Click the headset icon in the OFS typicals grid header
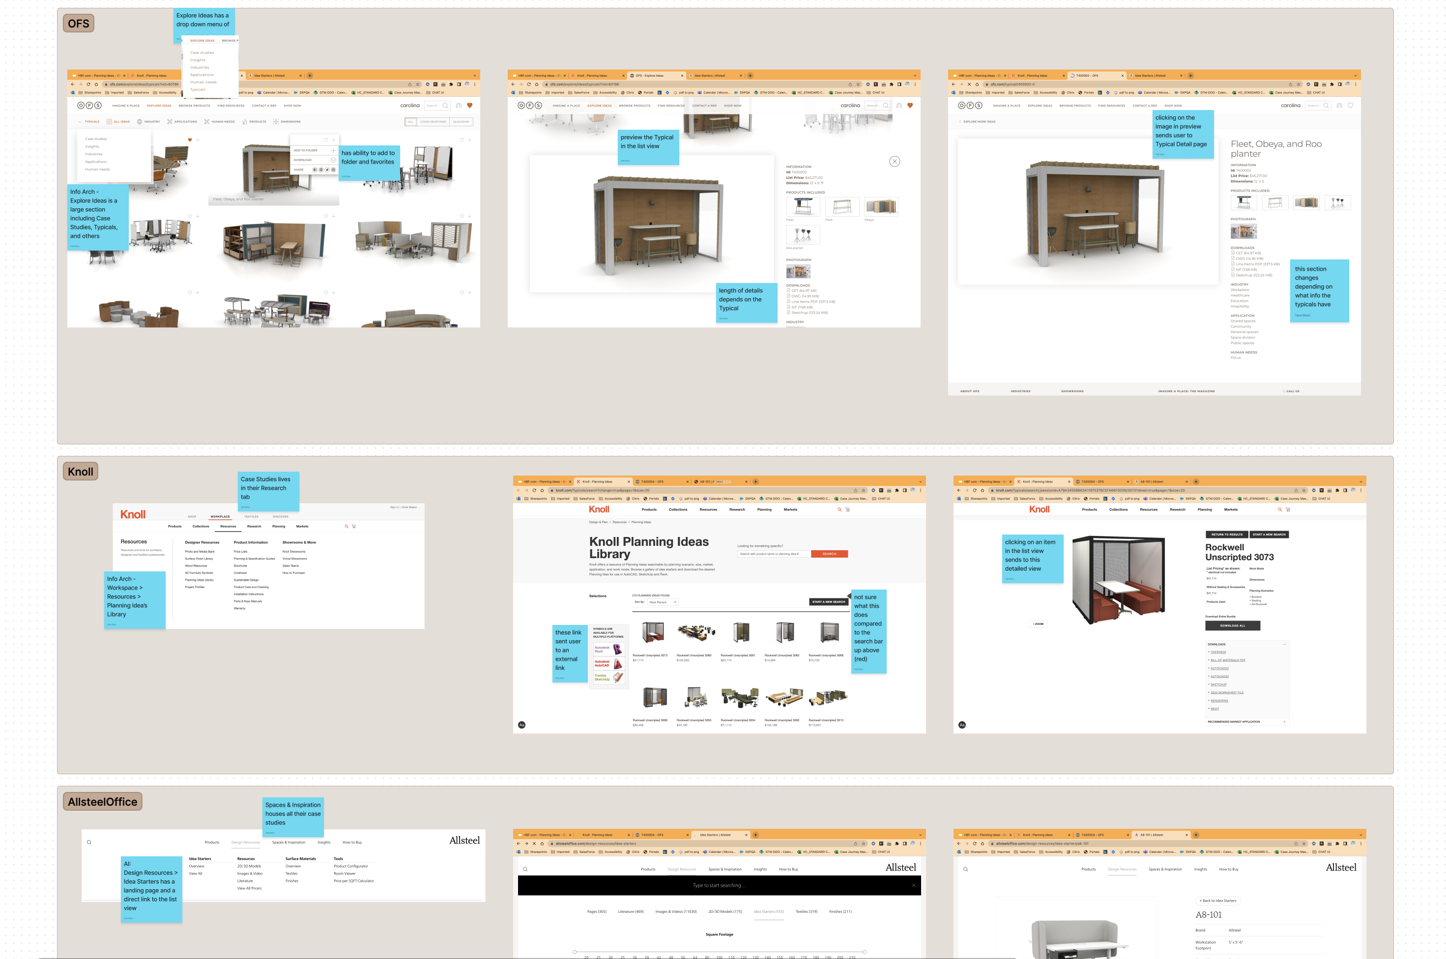The image size is (1446, 959). coord(459,105)
